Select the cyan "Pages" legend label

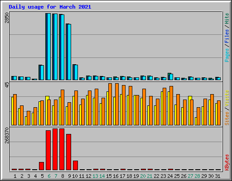tap(227, 55)
